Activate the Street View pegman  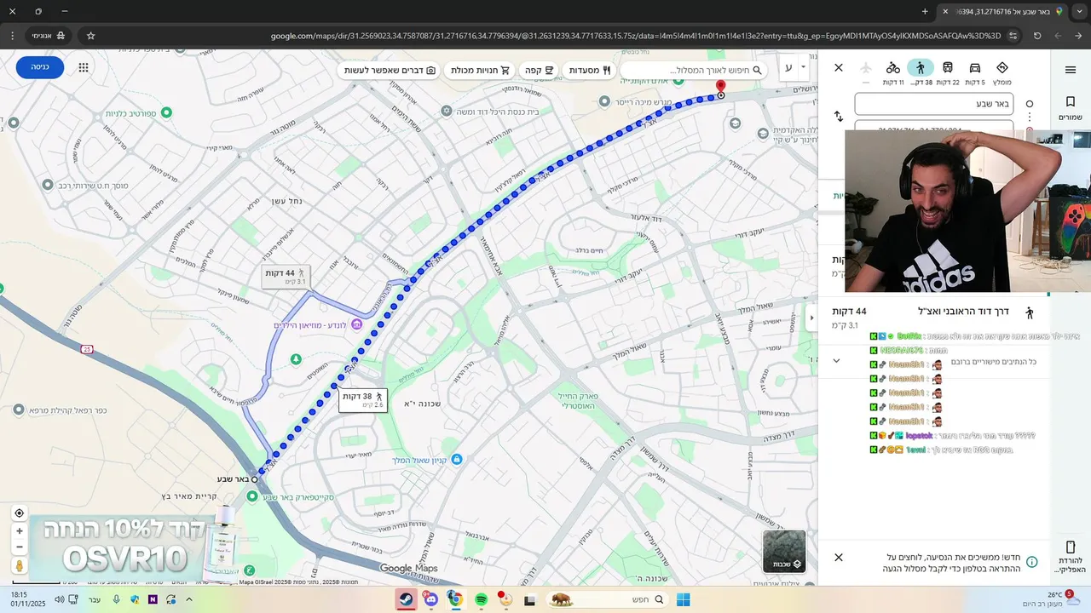coord(19,565)
